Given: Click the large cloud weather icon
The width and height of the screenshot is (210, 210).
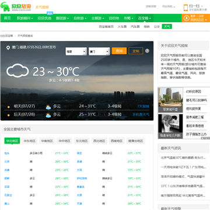Looking at the screenshot, I should click(x=17, y=71).
